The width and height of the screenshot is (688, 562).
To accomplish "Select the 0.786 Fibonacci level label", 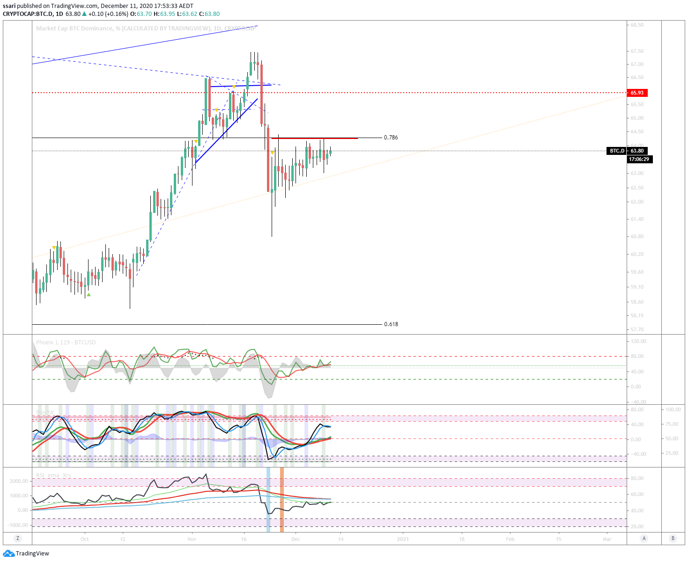I will (391, 138).
